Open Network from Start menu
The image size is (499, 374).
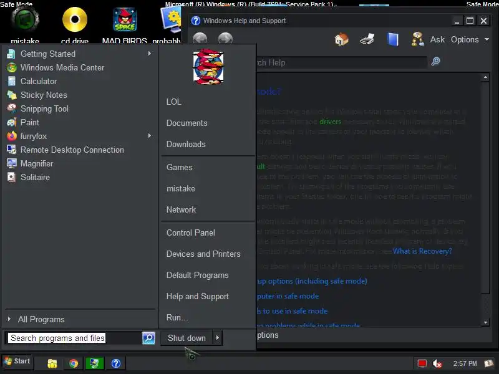coord(181,210)
